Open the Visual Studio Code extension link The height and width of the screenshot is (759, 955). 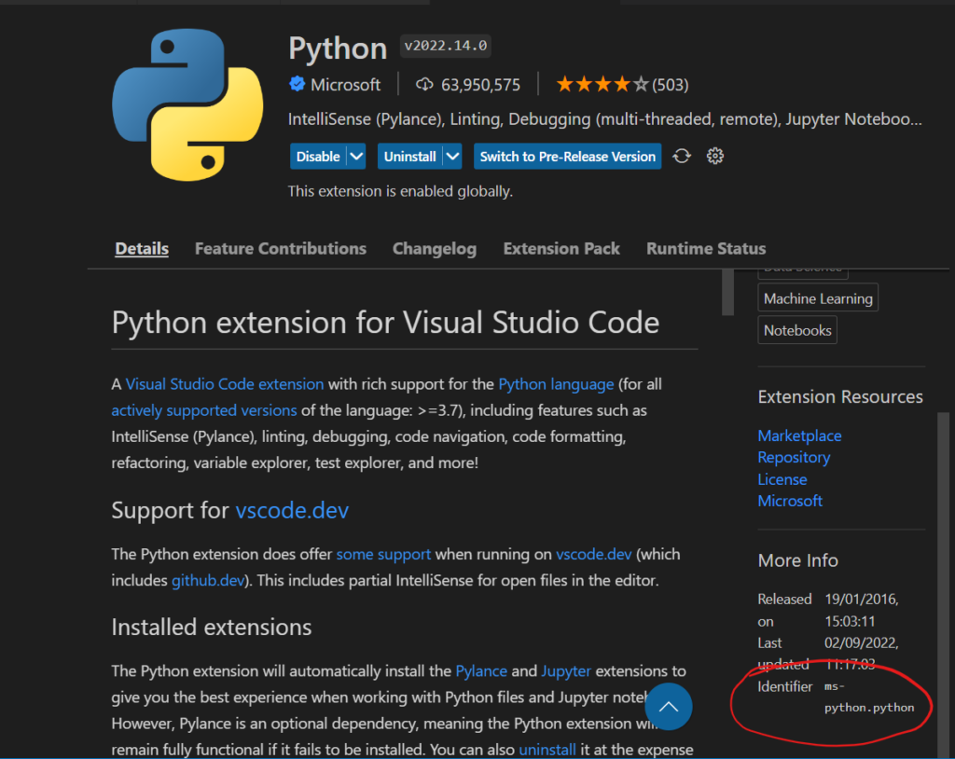coord(225,384)
